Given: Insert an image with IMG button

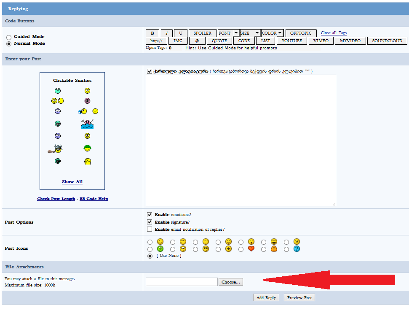Looking at the screenshot, I should pos(178,41).
